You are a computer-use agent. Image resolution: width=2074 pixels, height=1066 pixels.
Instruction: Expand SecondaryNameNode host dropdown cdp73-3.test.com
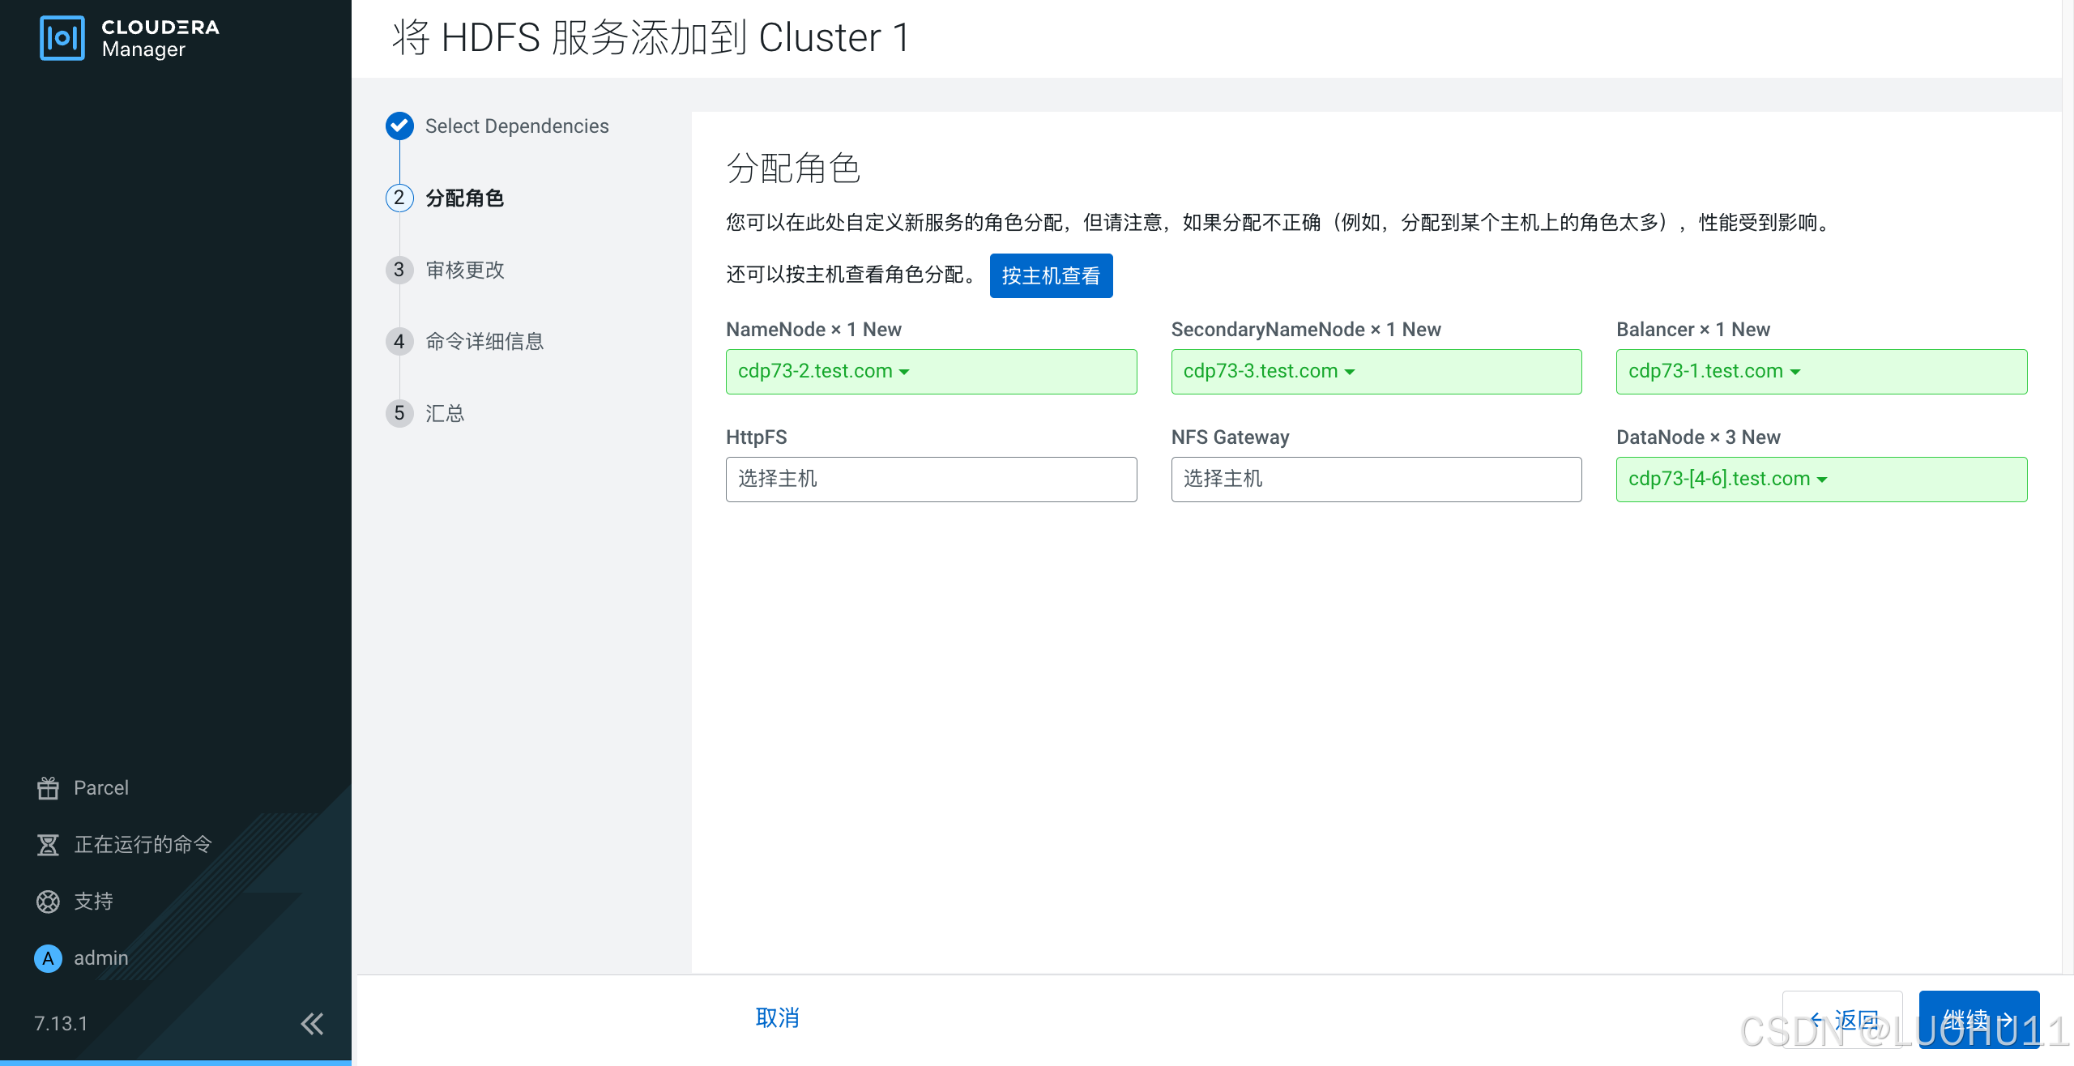point(1268,372)
